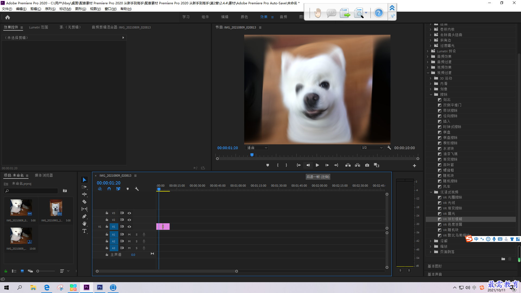
Task: Toggle V2 track output eye
Action: tap(129, 220)
